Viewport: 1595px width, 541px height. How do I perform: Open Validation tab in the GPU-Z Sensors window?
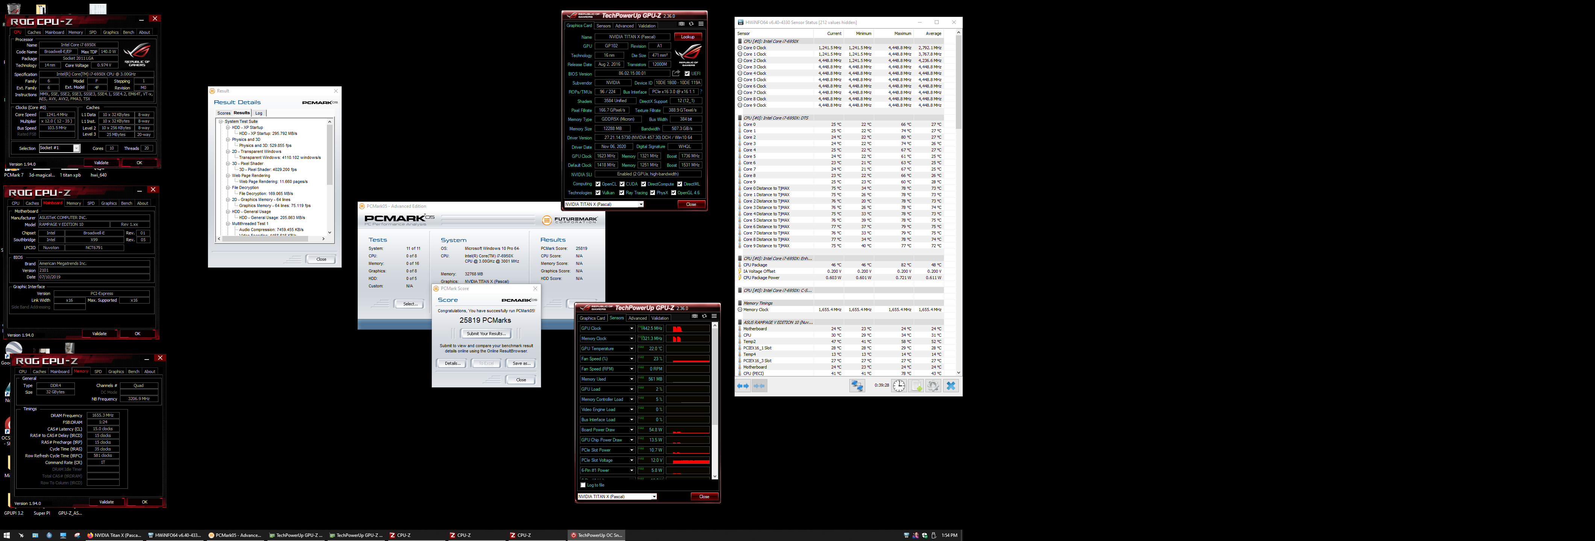[660, 318]
